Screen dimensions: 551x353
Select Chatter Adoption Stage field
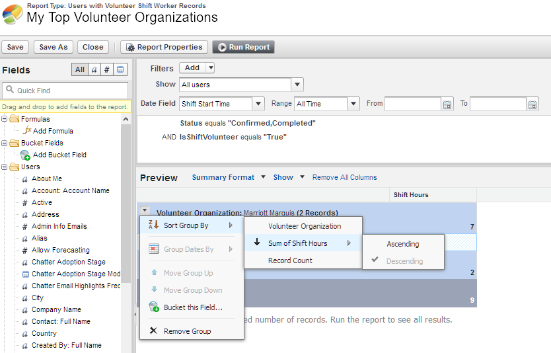pyautogui.click(x=69, y=262)
